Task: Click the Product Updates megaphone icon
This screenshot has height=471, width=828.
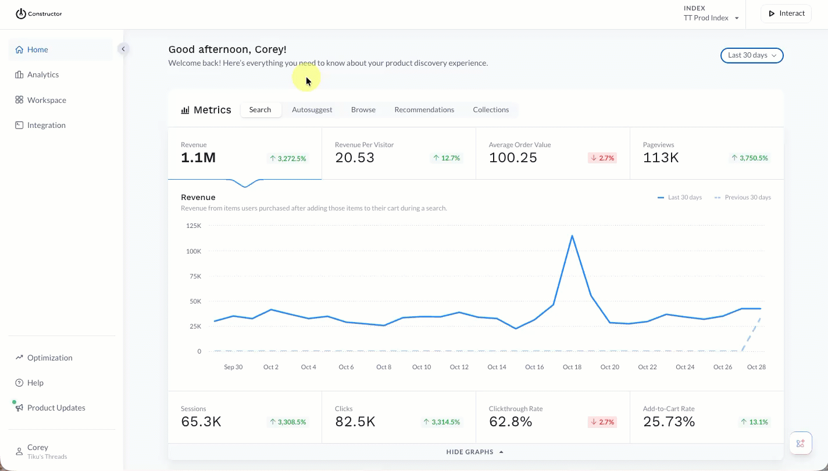Action: point(19,408)
